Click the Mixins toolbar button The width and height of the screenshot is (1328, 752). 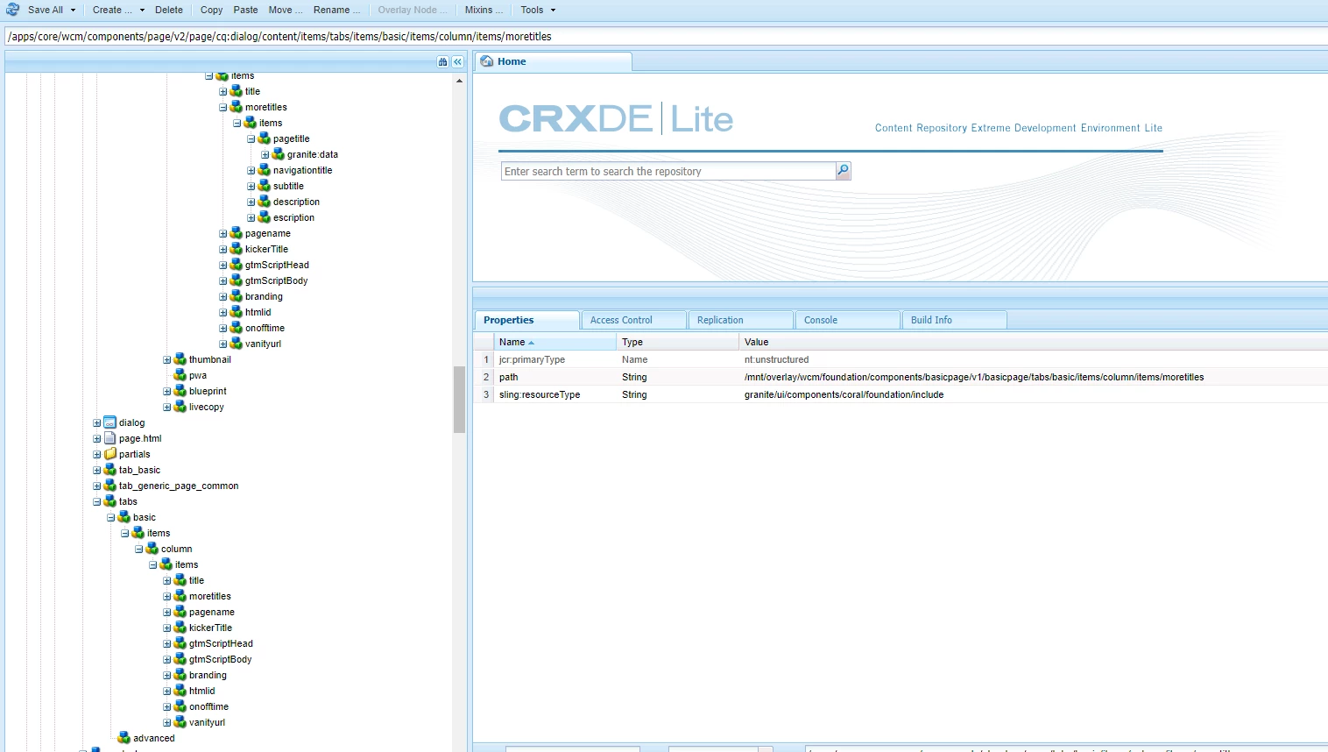point(484,10)
